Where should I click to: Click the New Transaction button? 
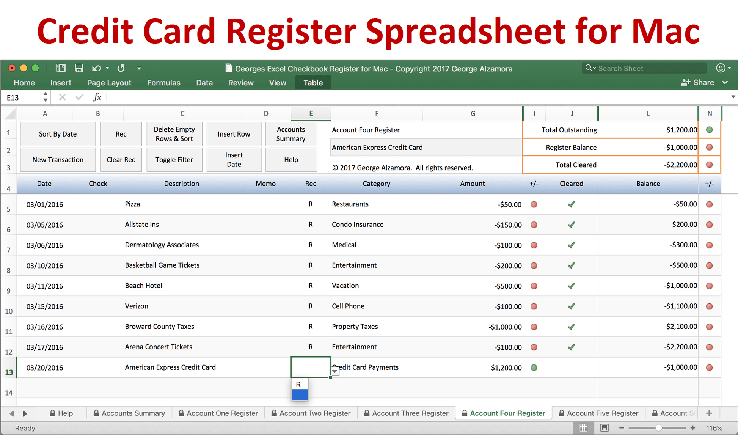point(58,160)
